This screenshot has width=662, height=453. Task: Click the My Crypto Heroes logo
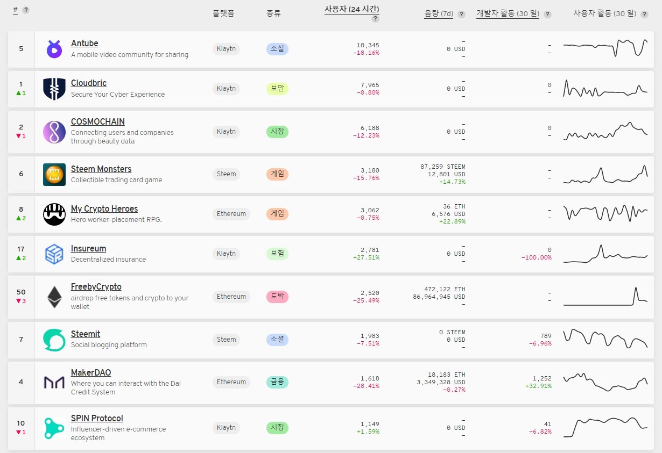click(54, 214)
